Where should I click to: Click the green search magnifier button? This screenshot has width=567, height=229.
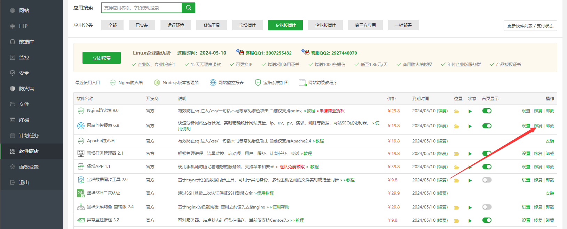(188, 8)
